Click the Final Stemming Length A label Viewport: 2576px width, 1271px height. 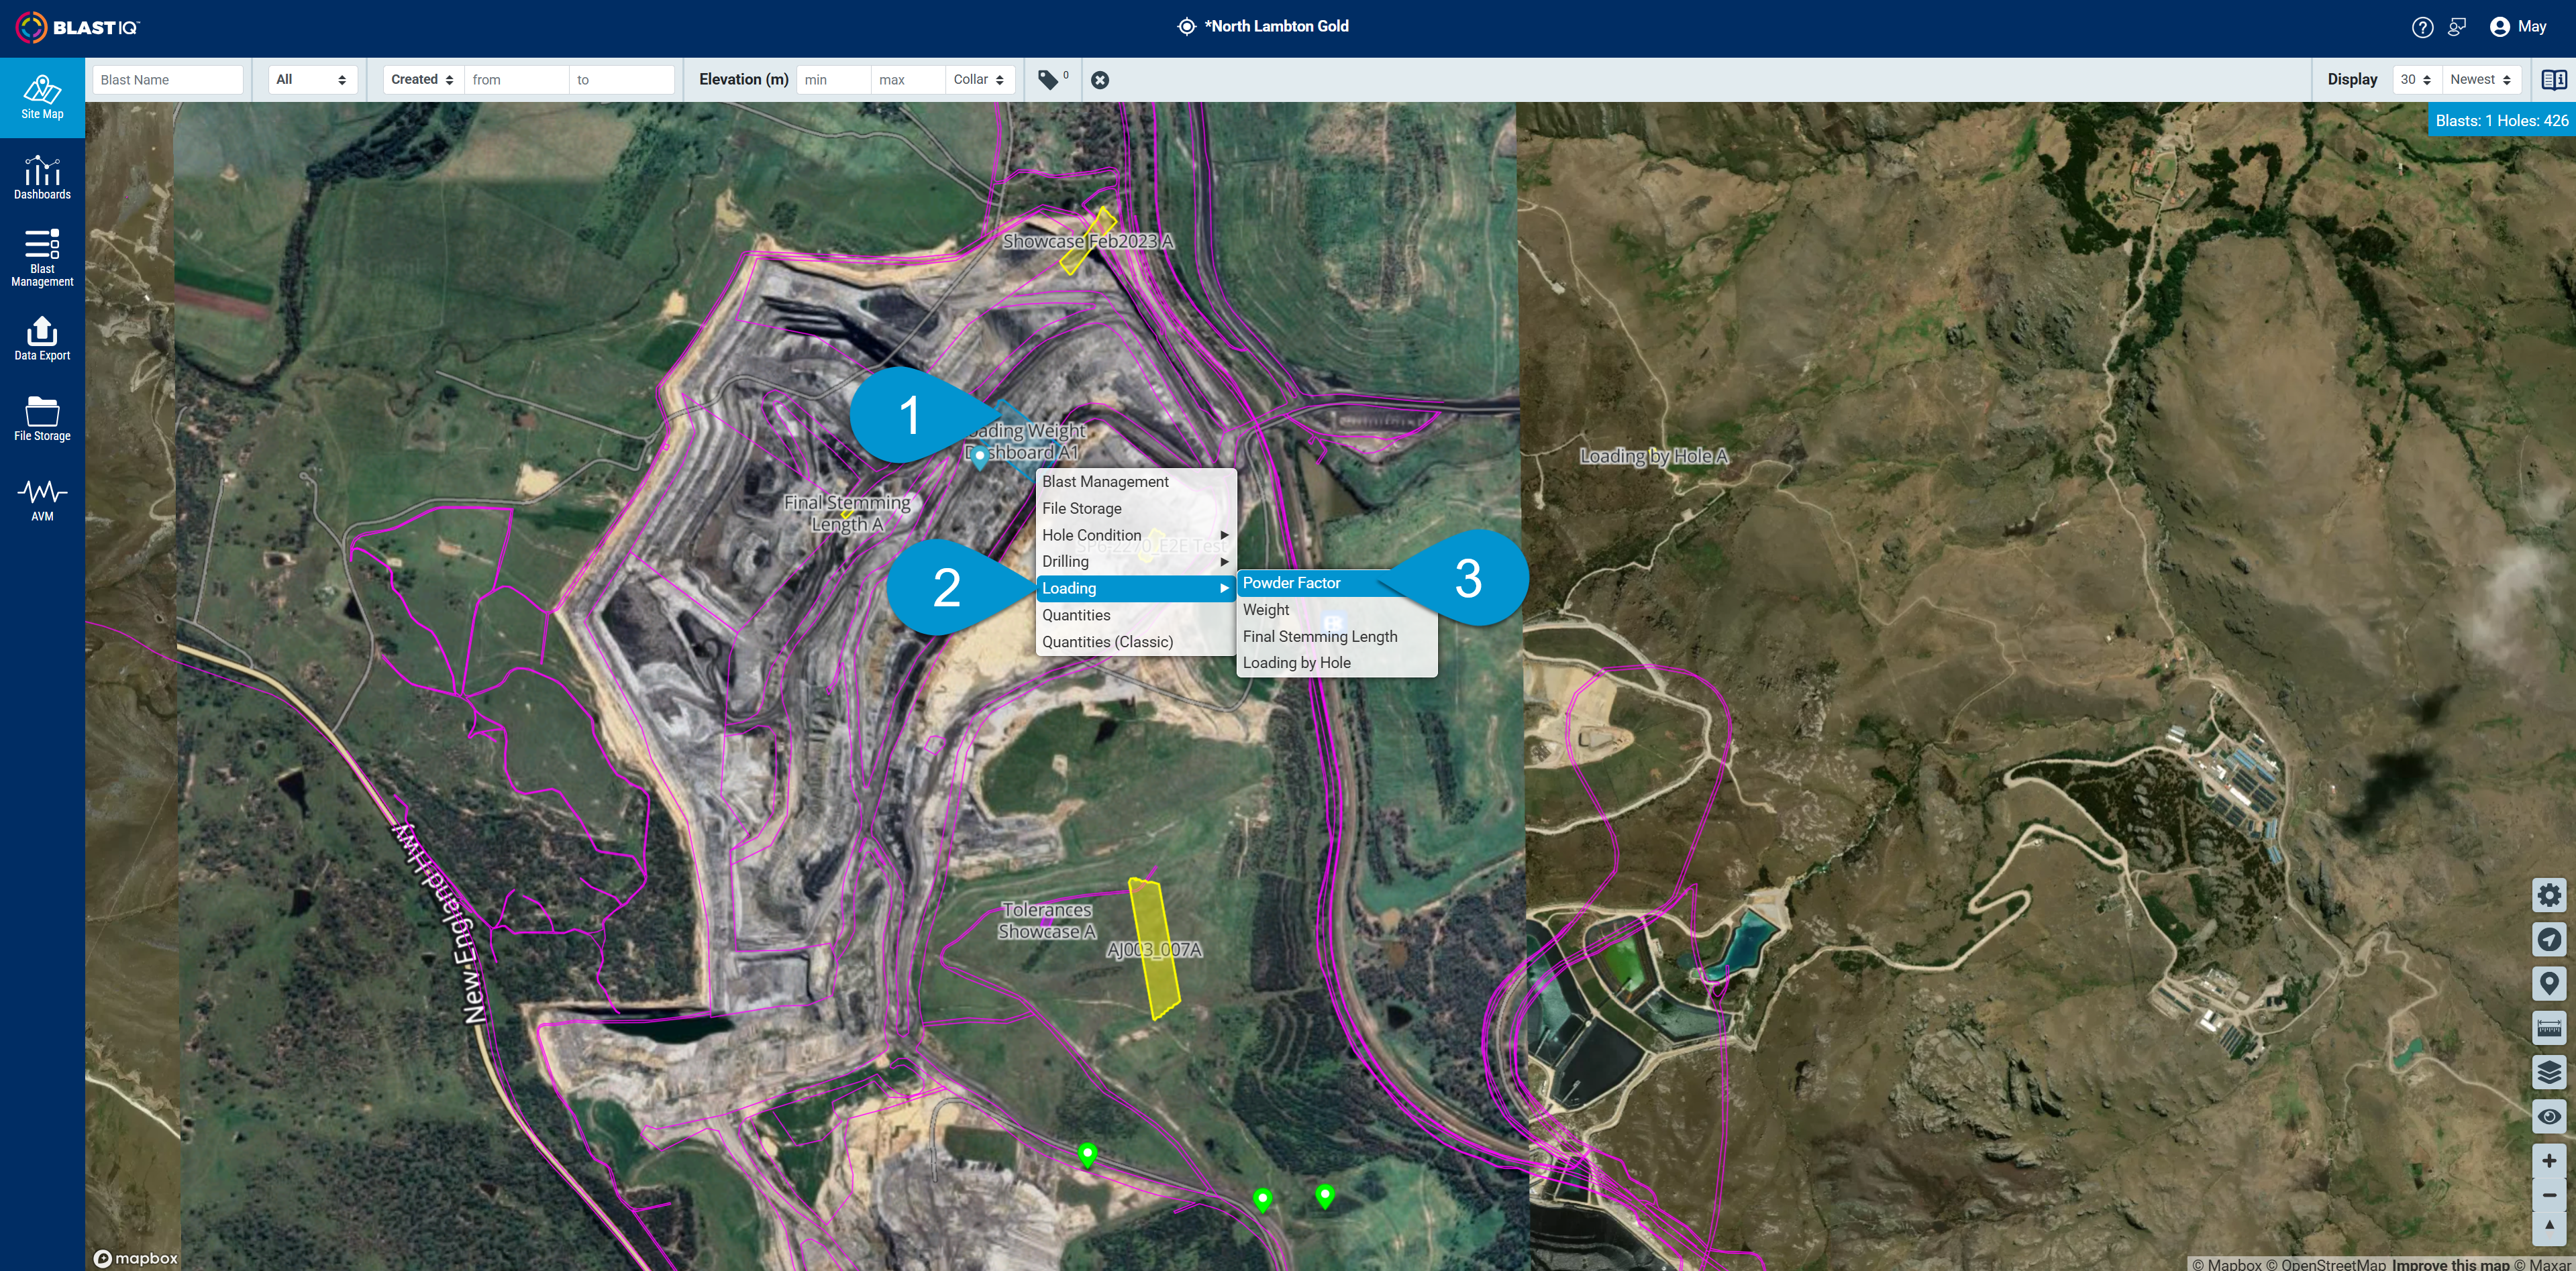pos(847,514)
